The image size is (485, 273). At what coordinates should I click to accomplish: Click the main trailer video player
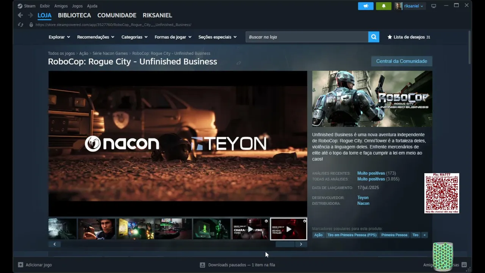point(178,143)
